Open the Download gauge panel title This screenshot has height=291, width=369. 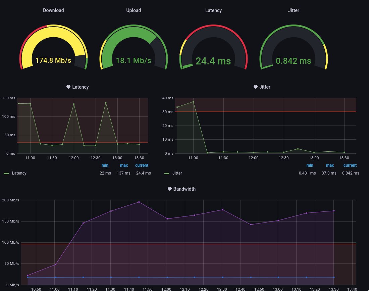point(53,10)
